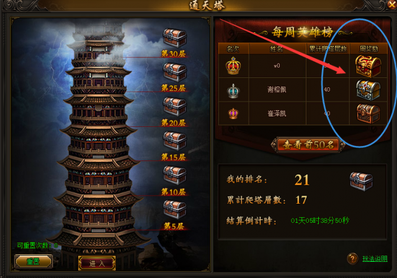
Task: Open the floor 25 treasure chest
Action: point(174,72)
